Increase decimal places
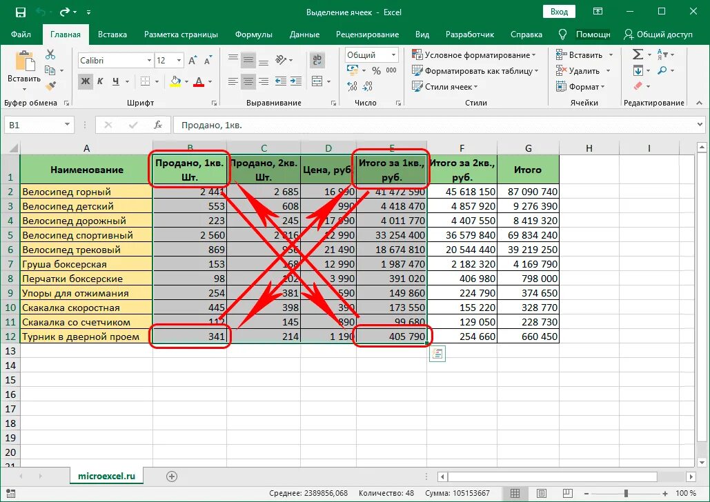The image size is (710, 502). coord(352,86)
